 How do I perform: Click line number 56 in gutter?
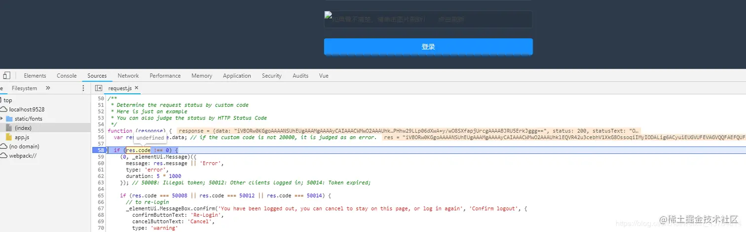click(x=101, y=138)
